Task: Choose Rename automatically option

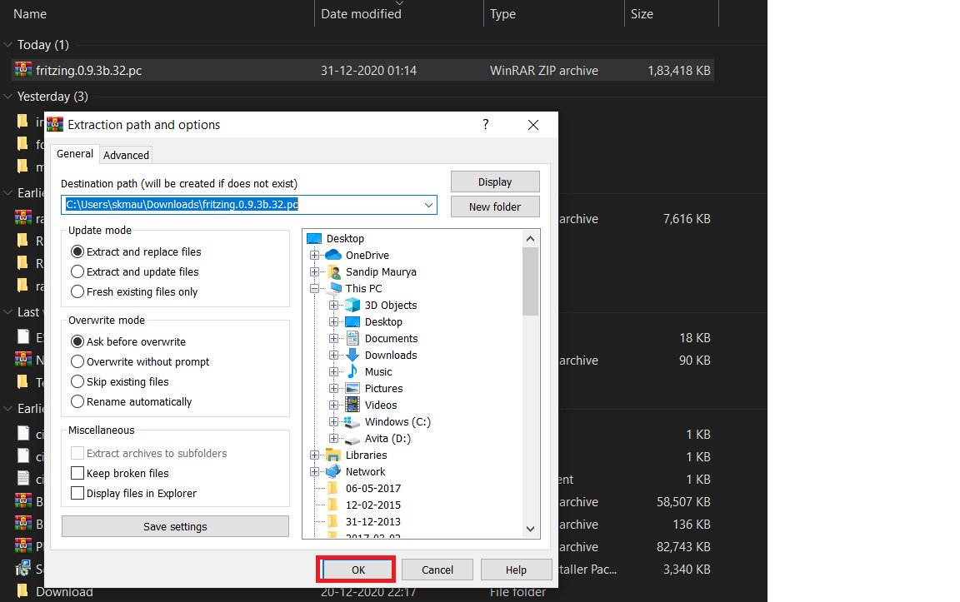Action: (131, 401)
